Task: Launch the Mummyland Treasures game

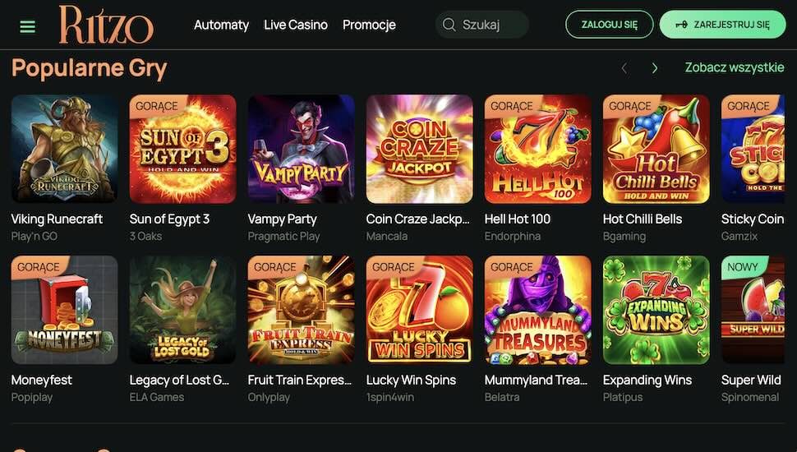Action: coord(537,310)
